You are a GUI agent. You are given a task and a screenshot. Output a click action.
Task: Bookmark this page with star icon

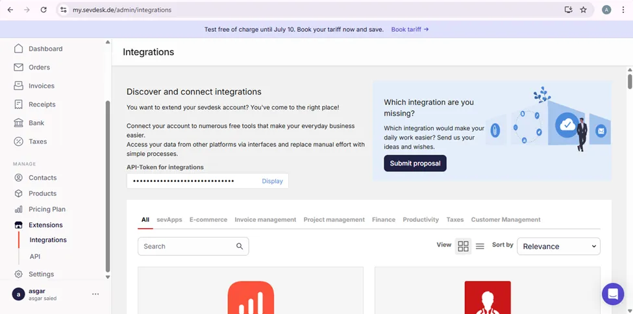pos(584,10)
